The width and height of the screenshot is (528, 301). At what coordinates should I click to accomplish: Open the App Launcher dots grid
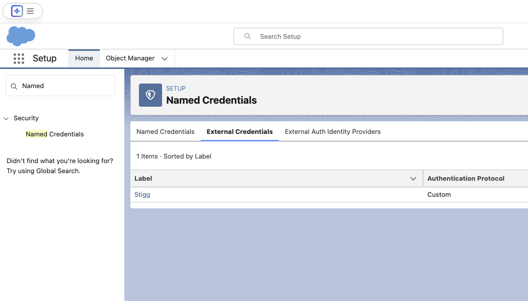19,58
